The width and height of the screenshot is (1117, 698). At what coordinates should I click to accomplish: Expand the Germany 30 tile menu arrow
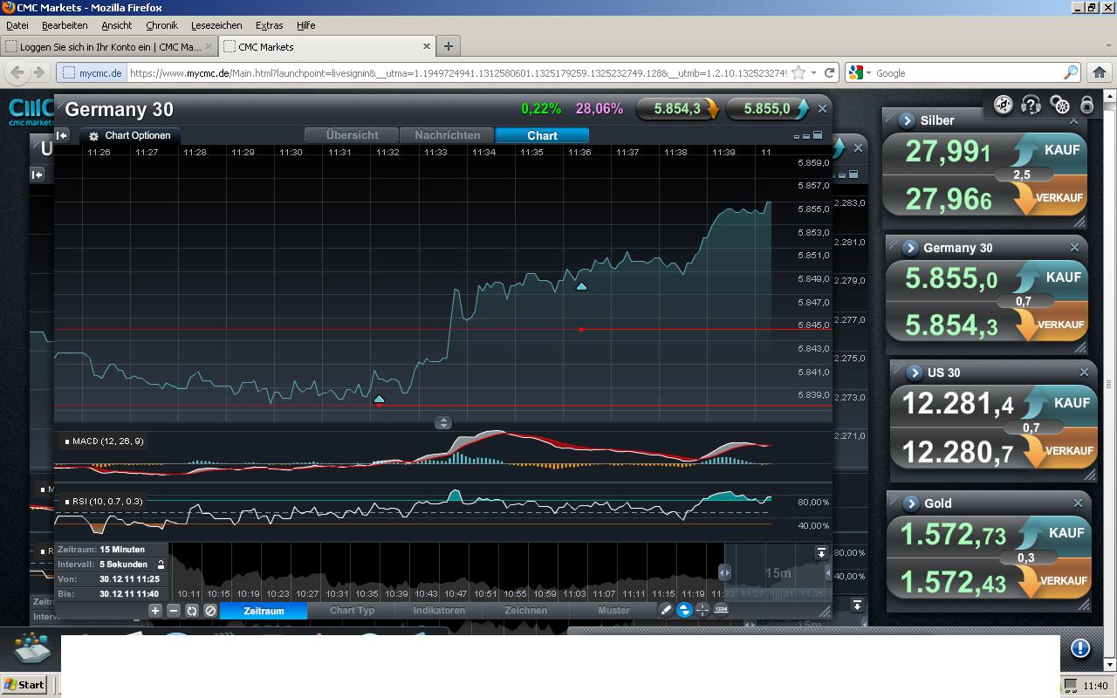910,248
